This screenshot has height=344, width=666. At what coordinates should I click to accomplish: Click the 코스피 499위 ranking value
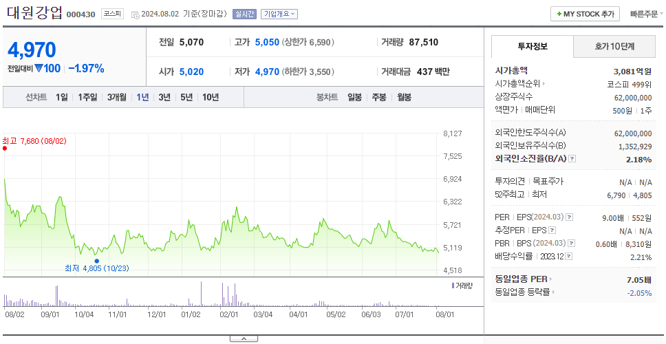(630, 84)
